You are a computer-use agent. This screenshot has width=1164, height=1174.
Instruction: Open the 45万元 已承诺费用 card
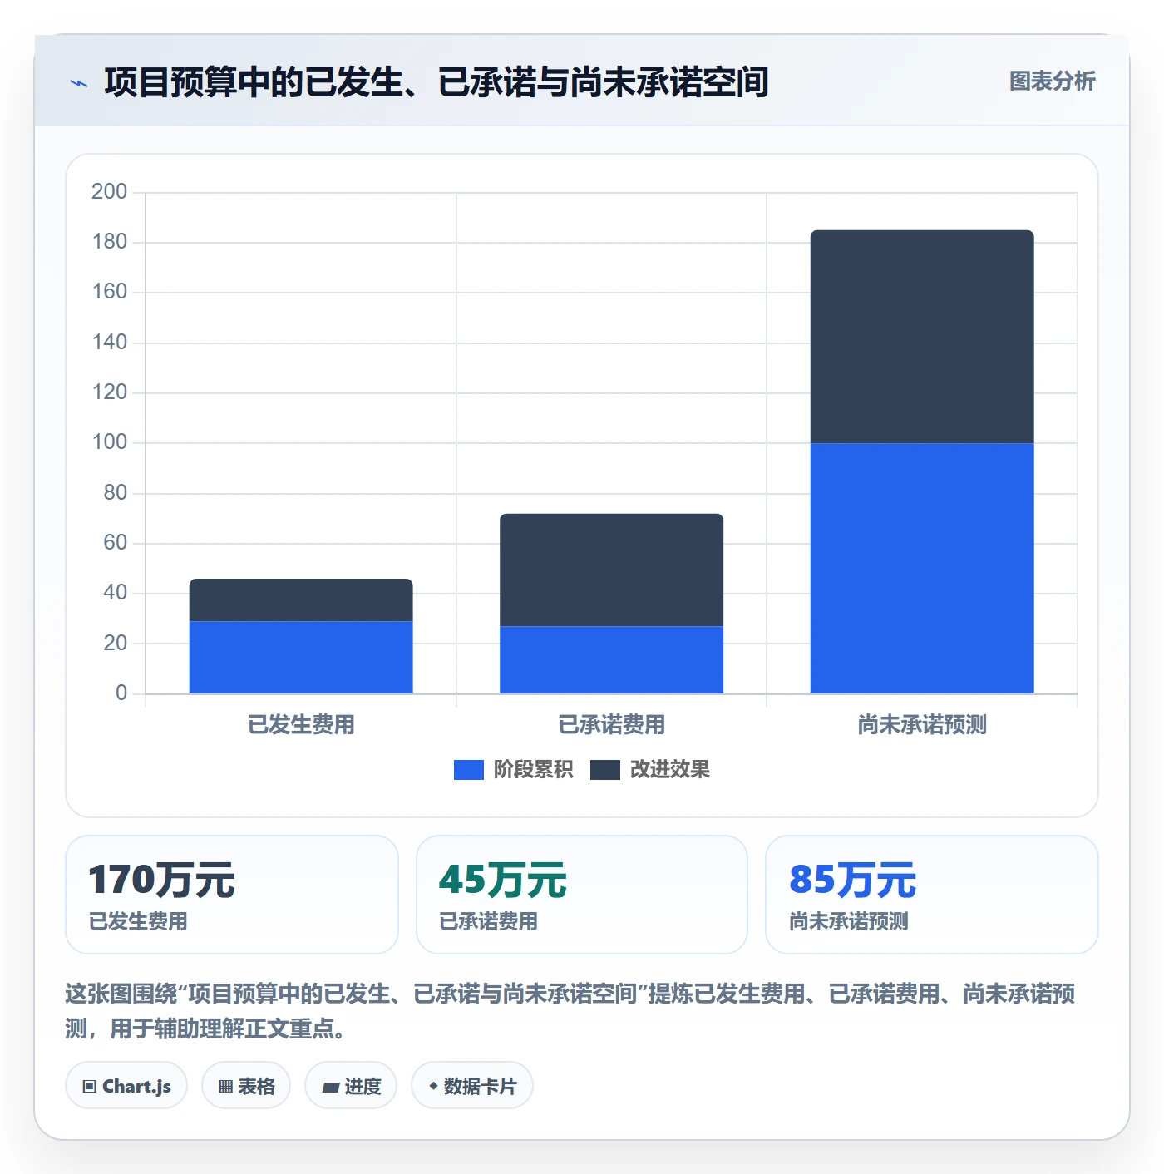[582, 895]
